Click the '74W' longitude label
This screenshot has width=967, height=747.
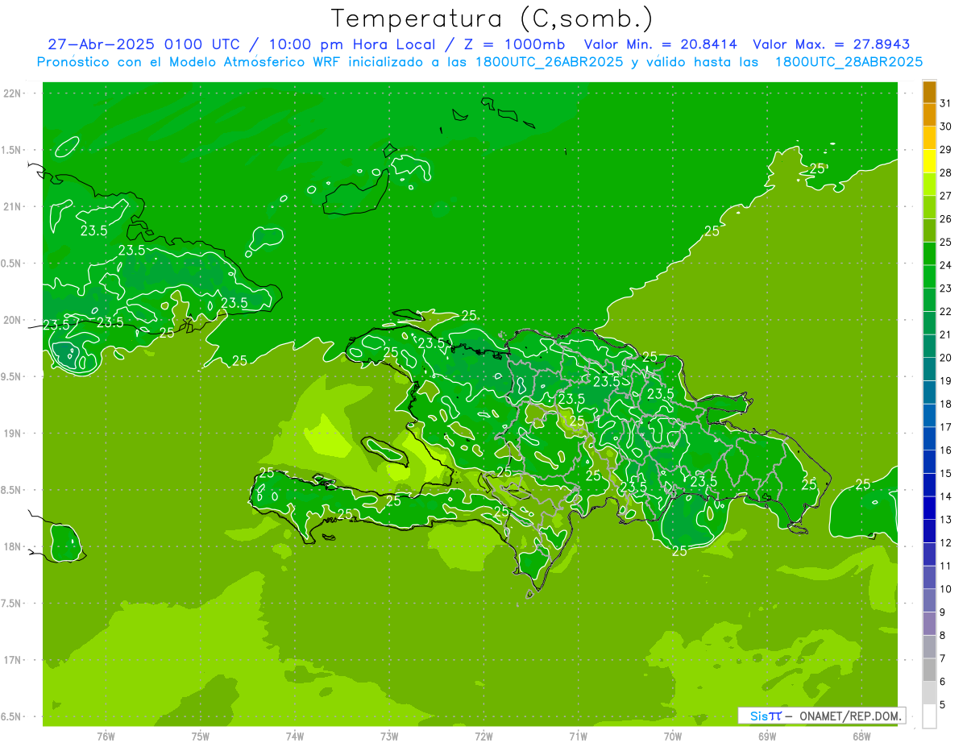pos(295,737)
